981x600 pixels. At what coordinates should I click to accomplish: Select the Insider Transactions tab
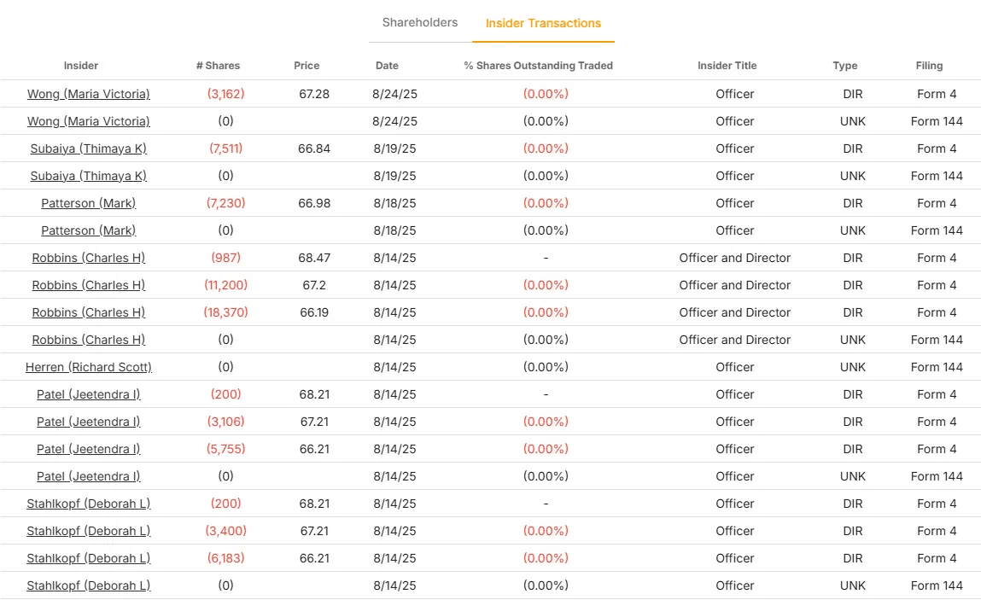543,23
